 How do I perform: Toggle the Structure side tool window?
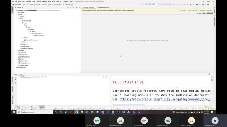(13, 80)
